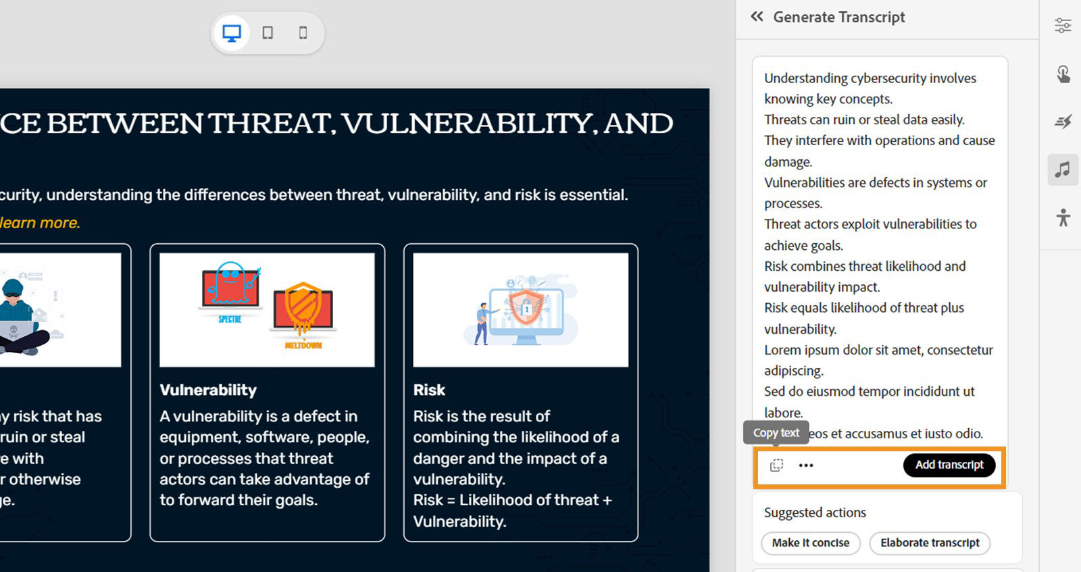This screenshot has width=1081, height=572.
Task: Click transcript line 'Sed do eiusmod tempor incididunt ut'
Action: click(x=870, y=392)
